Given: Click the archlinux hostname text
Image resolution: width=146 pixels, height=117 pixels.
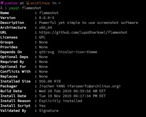Looking at the screenshot, I should pos(40,3).
